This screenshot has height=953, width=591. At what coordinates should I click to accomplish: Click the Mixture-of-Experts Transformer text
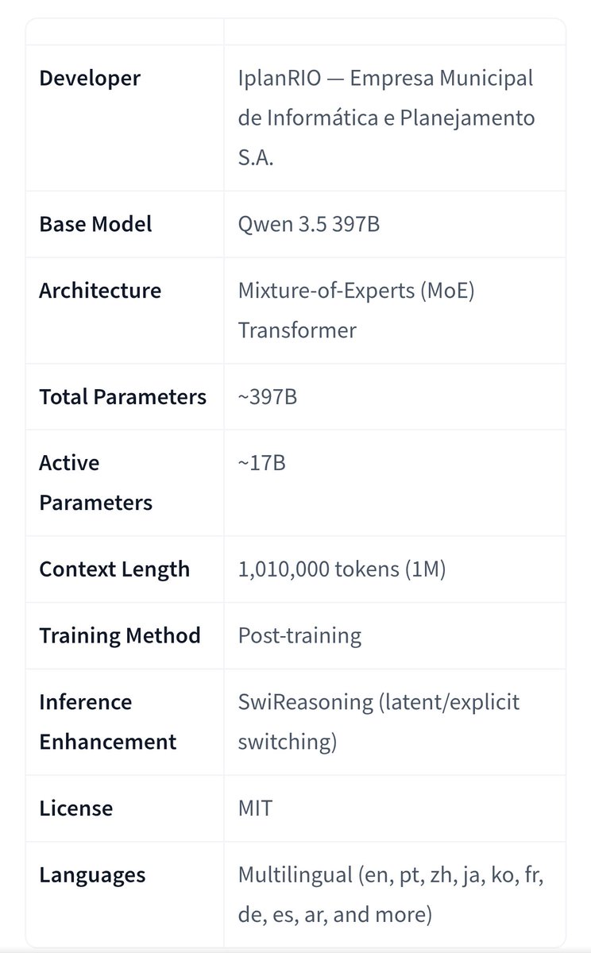(356, 310)
